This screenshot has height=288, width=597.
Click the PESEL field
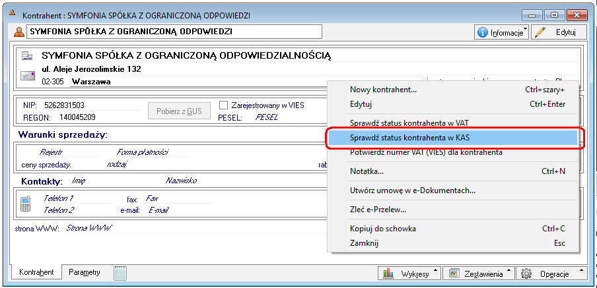[x=267, y=117]
